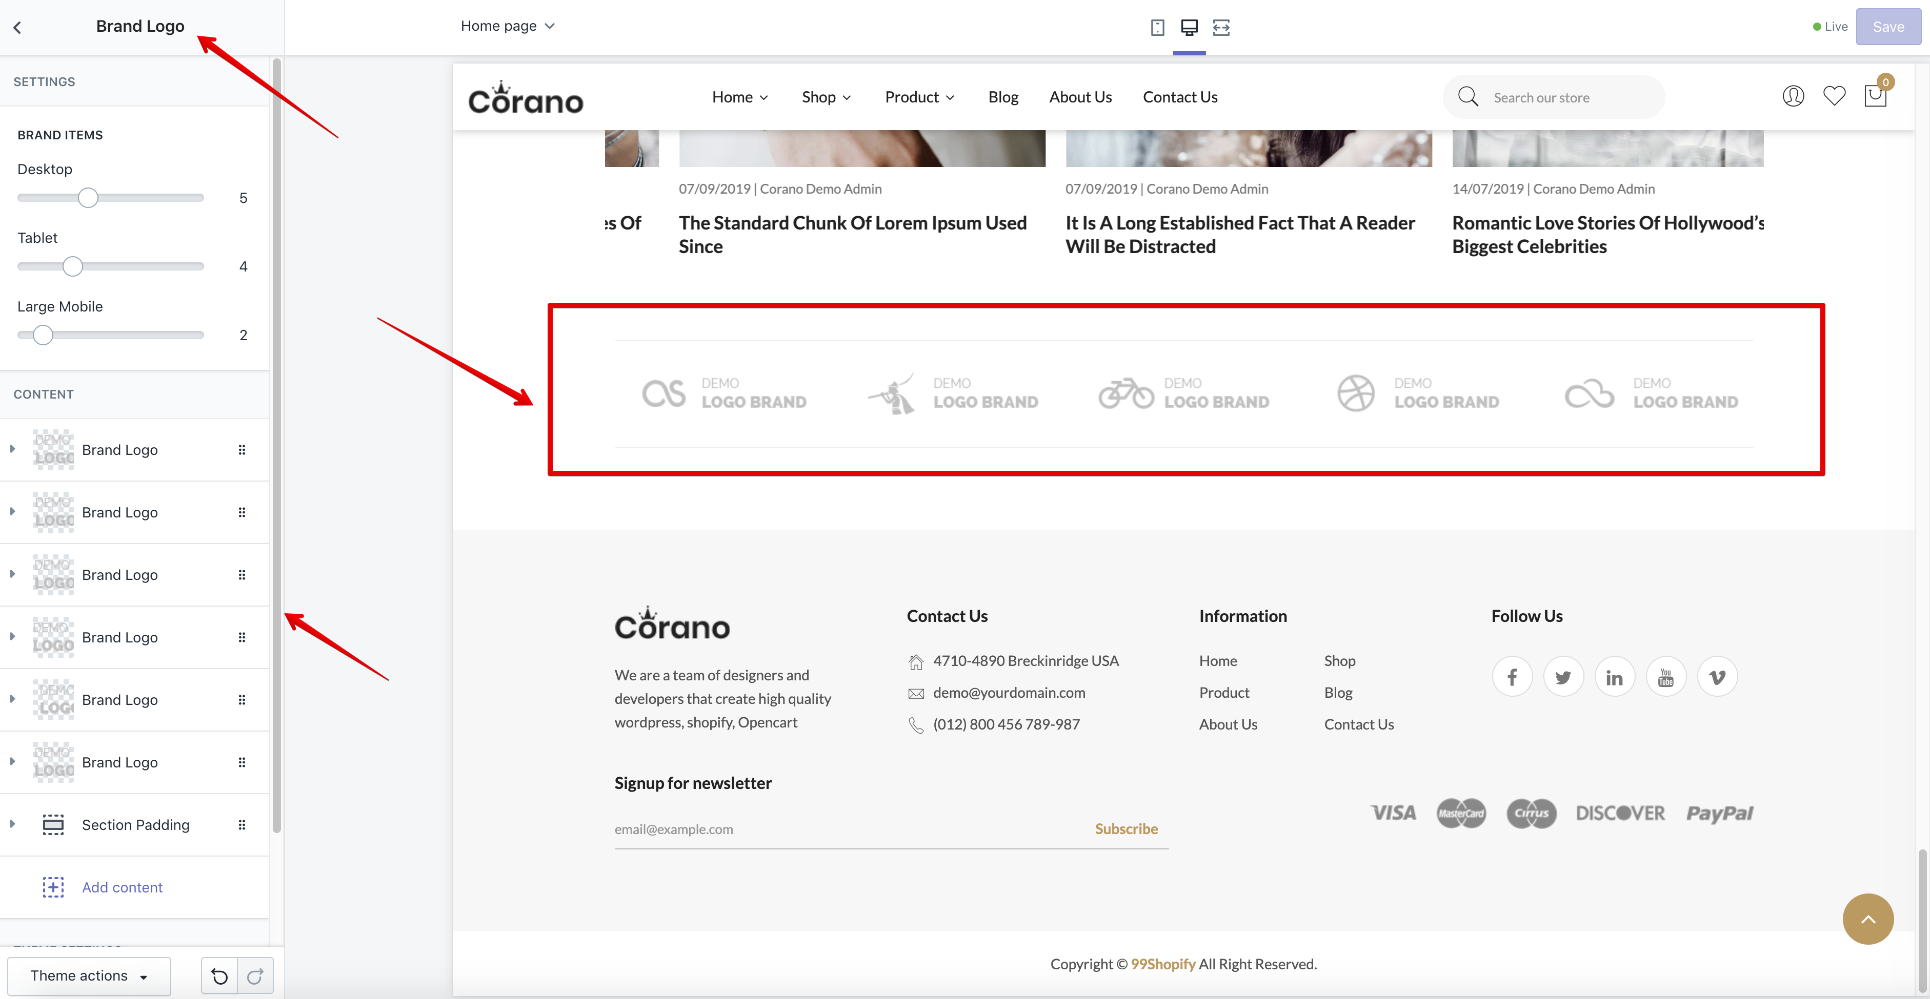The height and width of the screenshot is (999, 1930).
Task: Click the back arrow beside Brand Logo
Action: click(17, 28)
